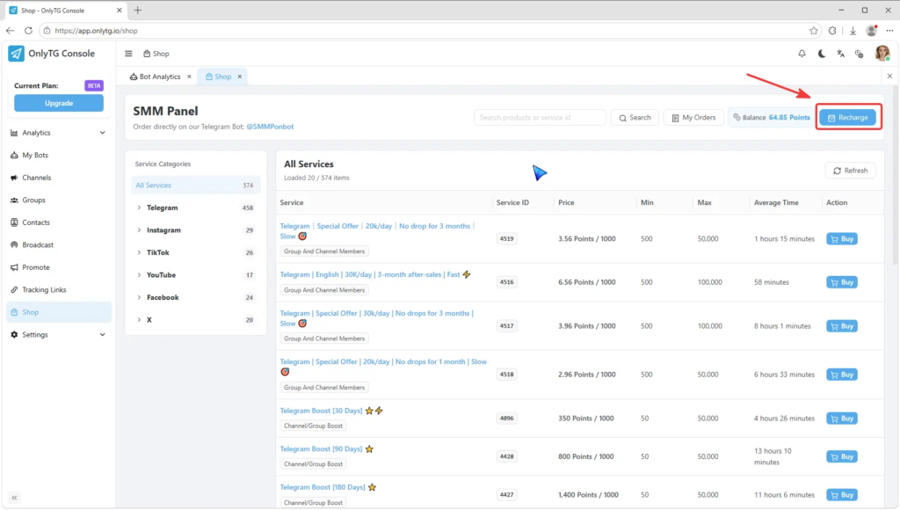Open the user avatar profile menu
Screen dimensions: 900x510
(x=882, y=54)
